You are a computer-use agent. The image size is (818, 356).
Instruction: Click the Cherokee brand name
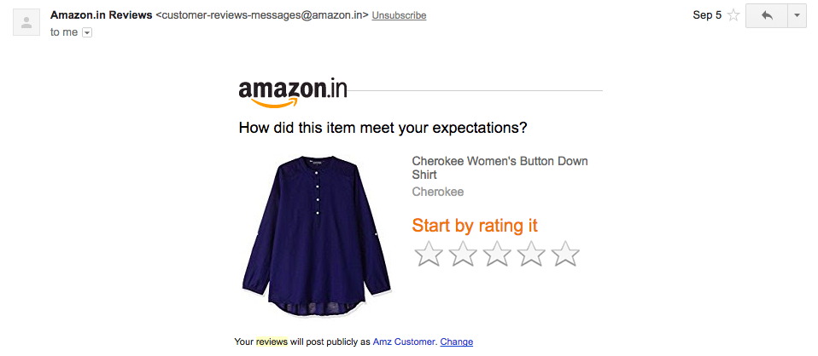[438, 192]
